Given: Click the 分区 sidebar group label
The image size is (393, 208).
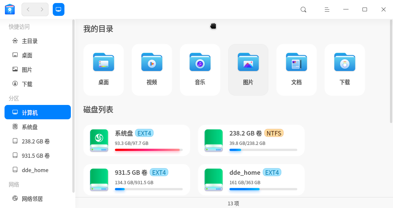Looking at the screenshot, I should (14, 98).
